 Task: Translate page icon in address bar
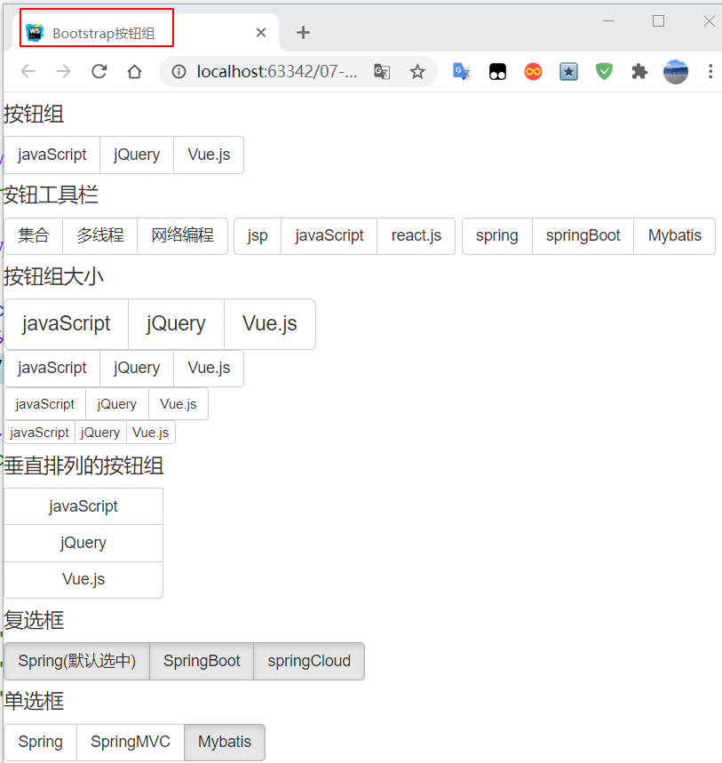pos(382,72)
